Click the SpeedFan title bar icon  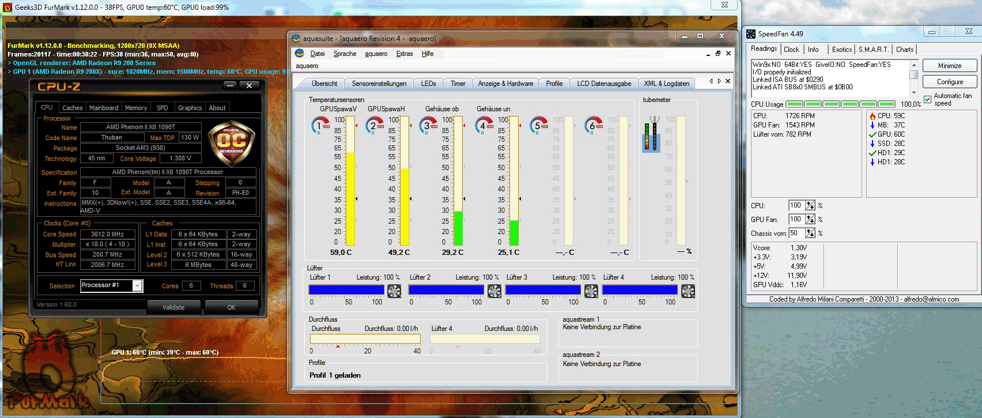click(751, 34)
